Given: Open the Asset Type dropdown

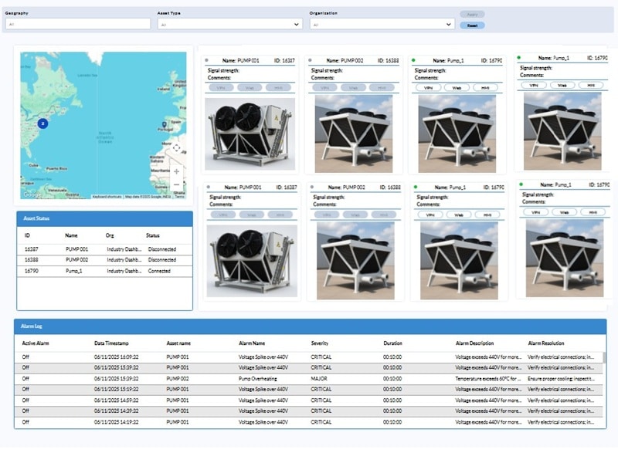Looking at the screenshot, I should coord(228,22).
